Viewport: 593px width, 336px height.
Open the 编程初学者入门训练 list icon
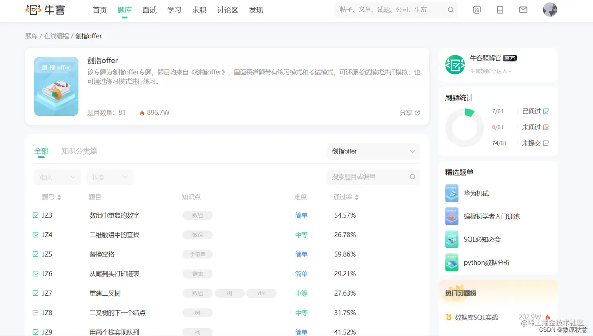(x=452, y=216)
